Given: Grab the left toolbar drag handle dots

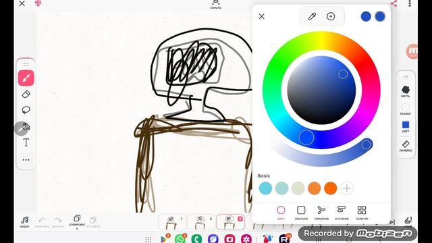Looking at the screenshot, I should (x=26, y=65).
